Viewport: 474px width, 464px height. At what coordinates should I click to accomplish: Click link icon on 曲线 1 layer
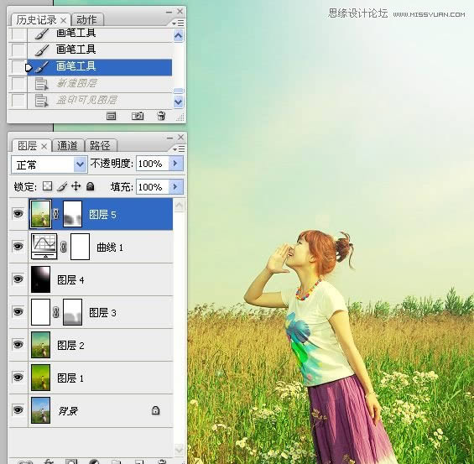point(63,247)
